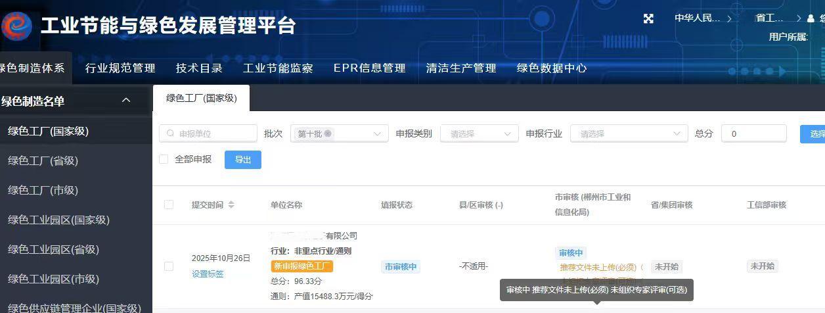Viewport: 825px width, 313px height.
Task: Click the search magnifier icon in 申报单位 field
Action: (171, 133)
